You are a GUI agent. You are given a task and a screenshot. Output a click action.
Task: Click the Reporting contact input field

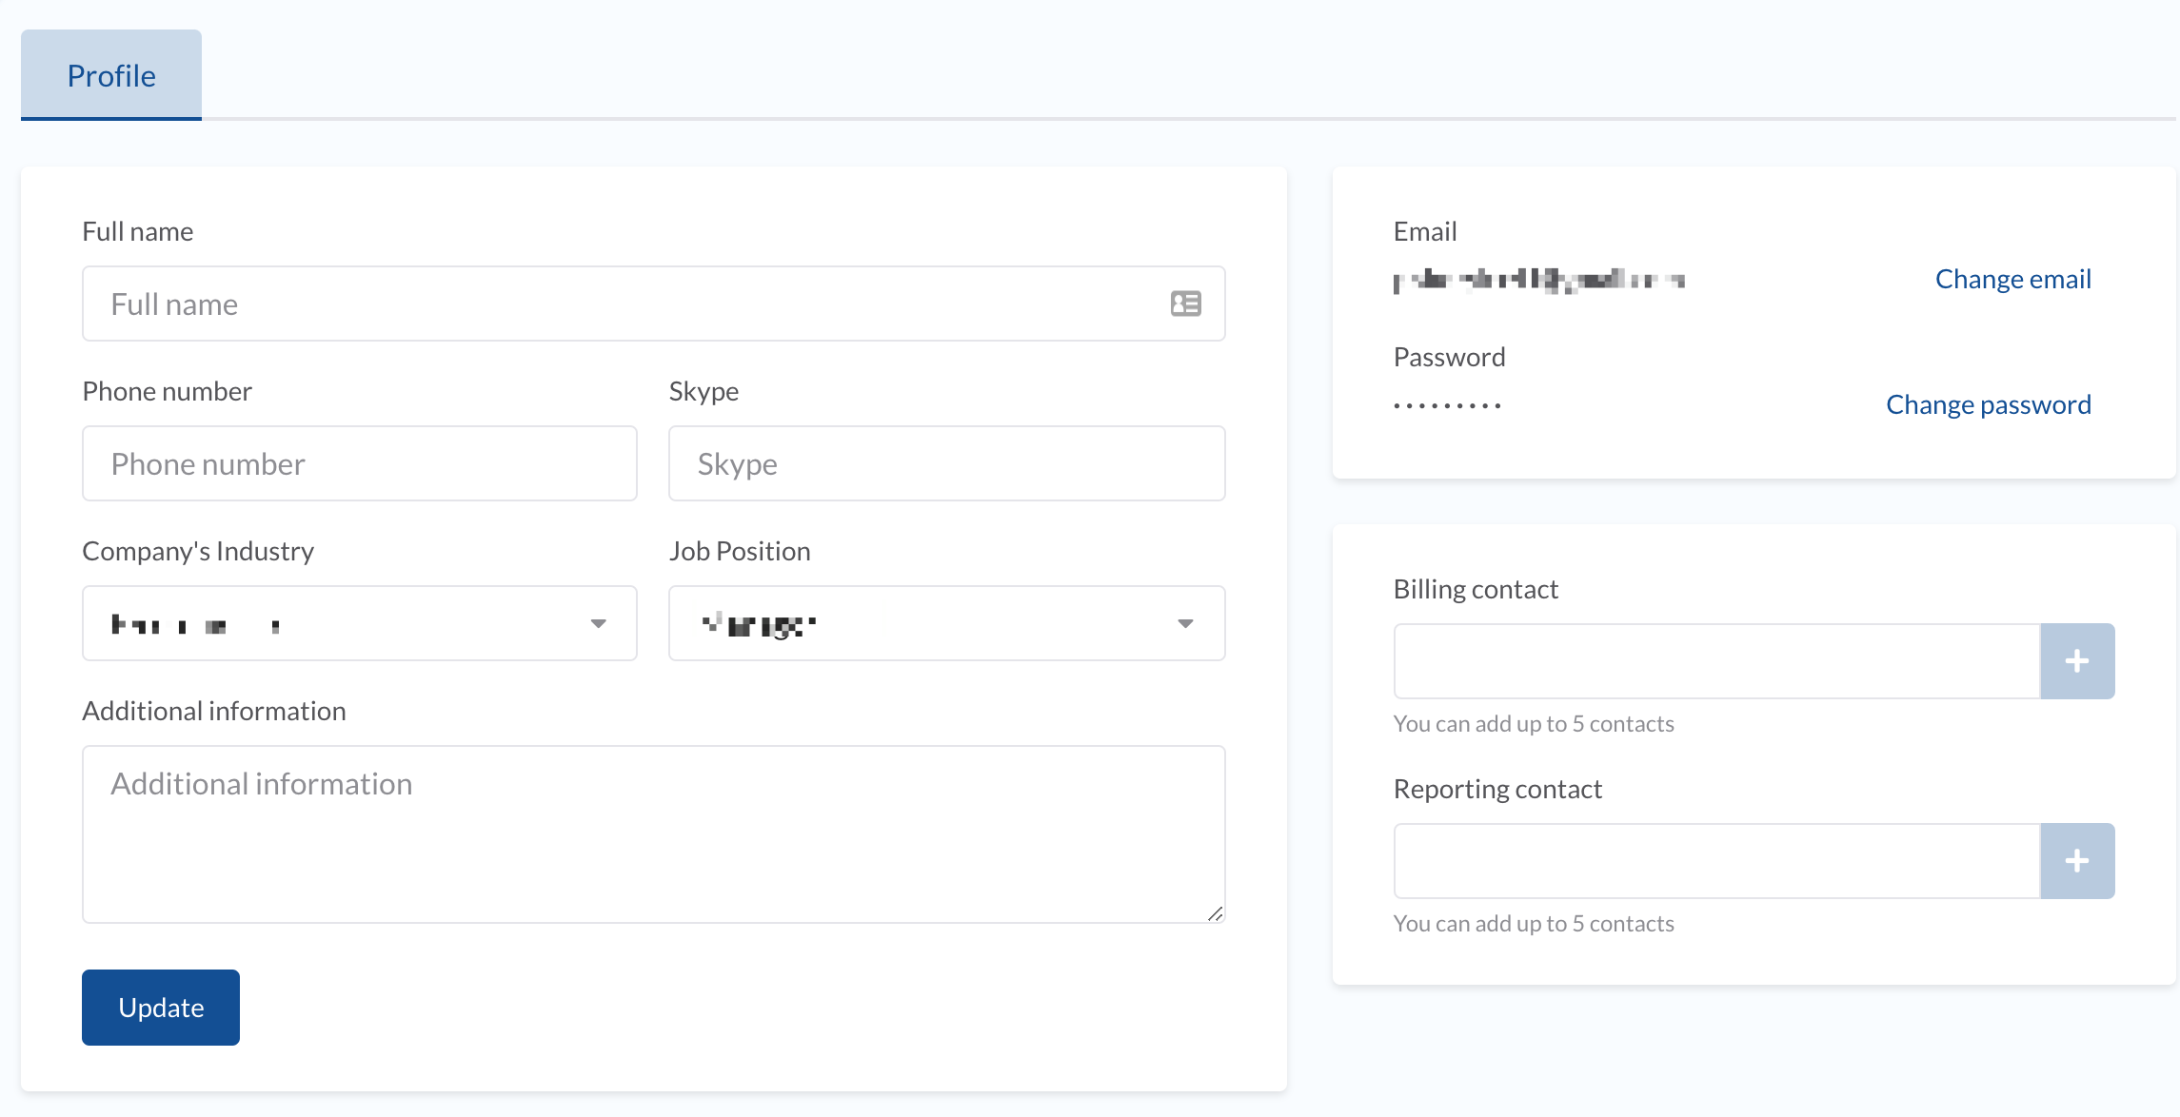(1717, 861)
